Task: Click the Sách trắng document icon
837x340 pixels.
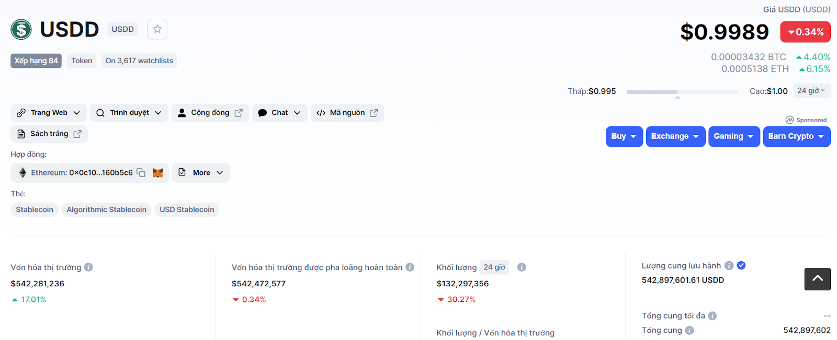Action: pyautogui.click(x=21, y=134)
